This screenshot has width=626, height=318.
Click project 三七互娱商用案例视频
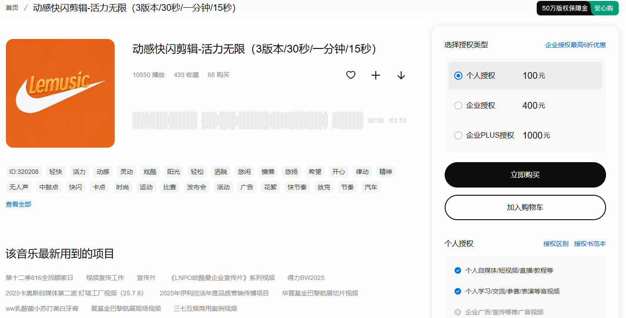pyautogui.click(x=205, y=308)
